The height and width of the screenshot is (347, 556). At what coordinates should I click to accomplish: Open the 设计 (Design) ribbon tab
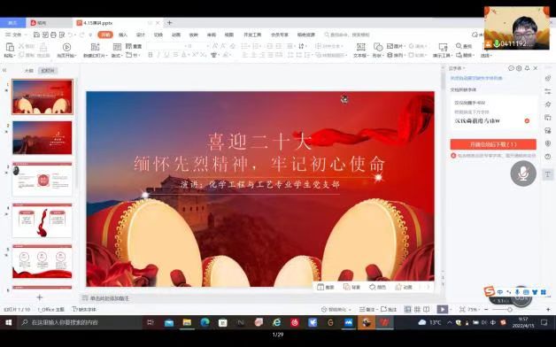[141, 35]
